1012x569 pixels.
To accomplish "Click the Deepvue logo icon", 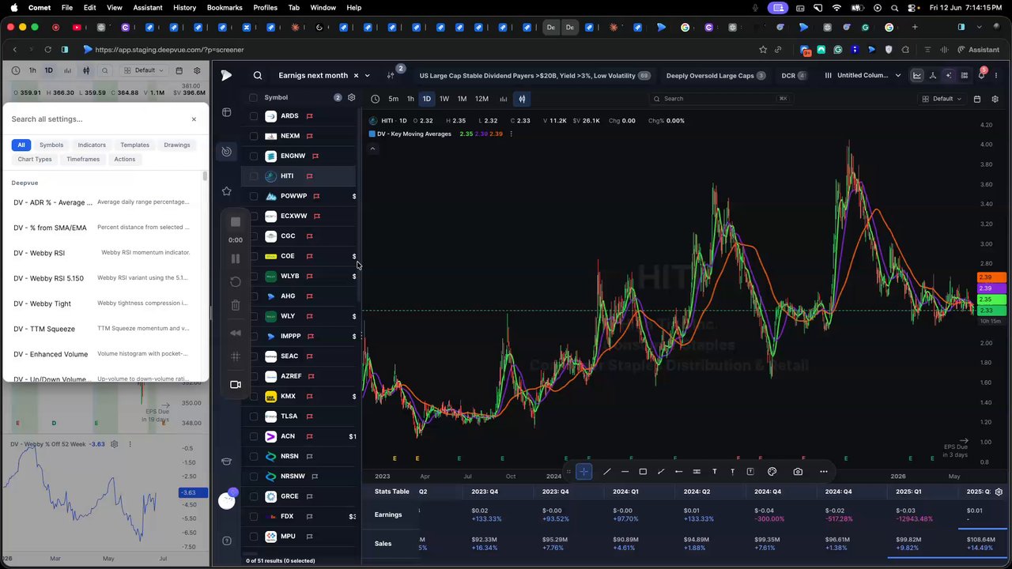I will click(x=226, y=76).
